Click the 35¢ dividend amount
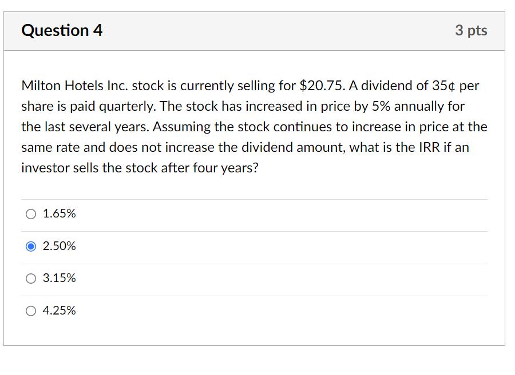Screen dimensions: 515x375 (443, 86)
